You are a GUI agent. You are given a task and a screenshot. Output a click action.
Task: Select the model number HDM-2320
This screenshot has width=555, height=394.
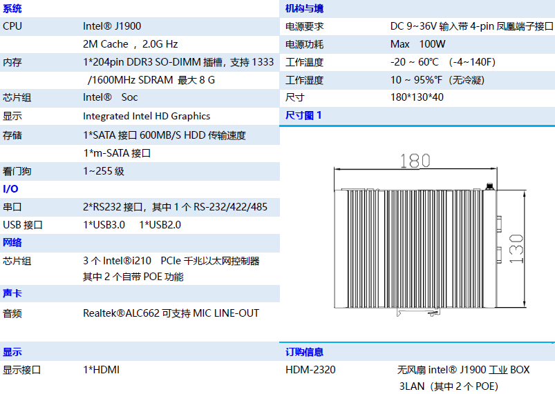coord(310,370)
